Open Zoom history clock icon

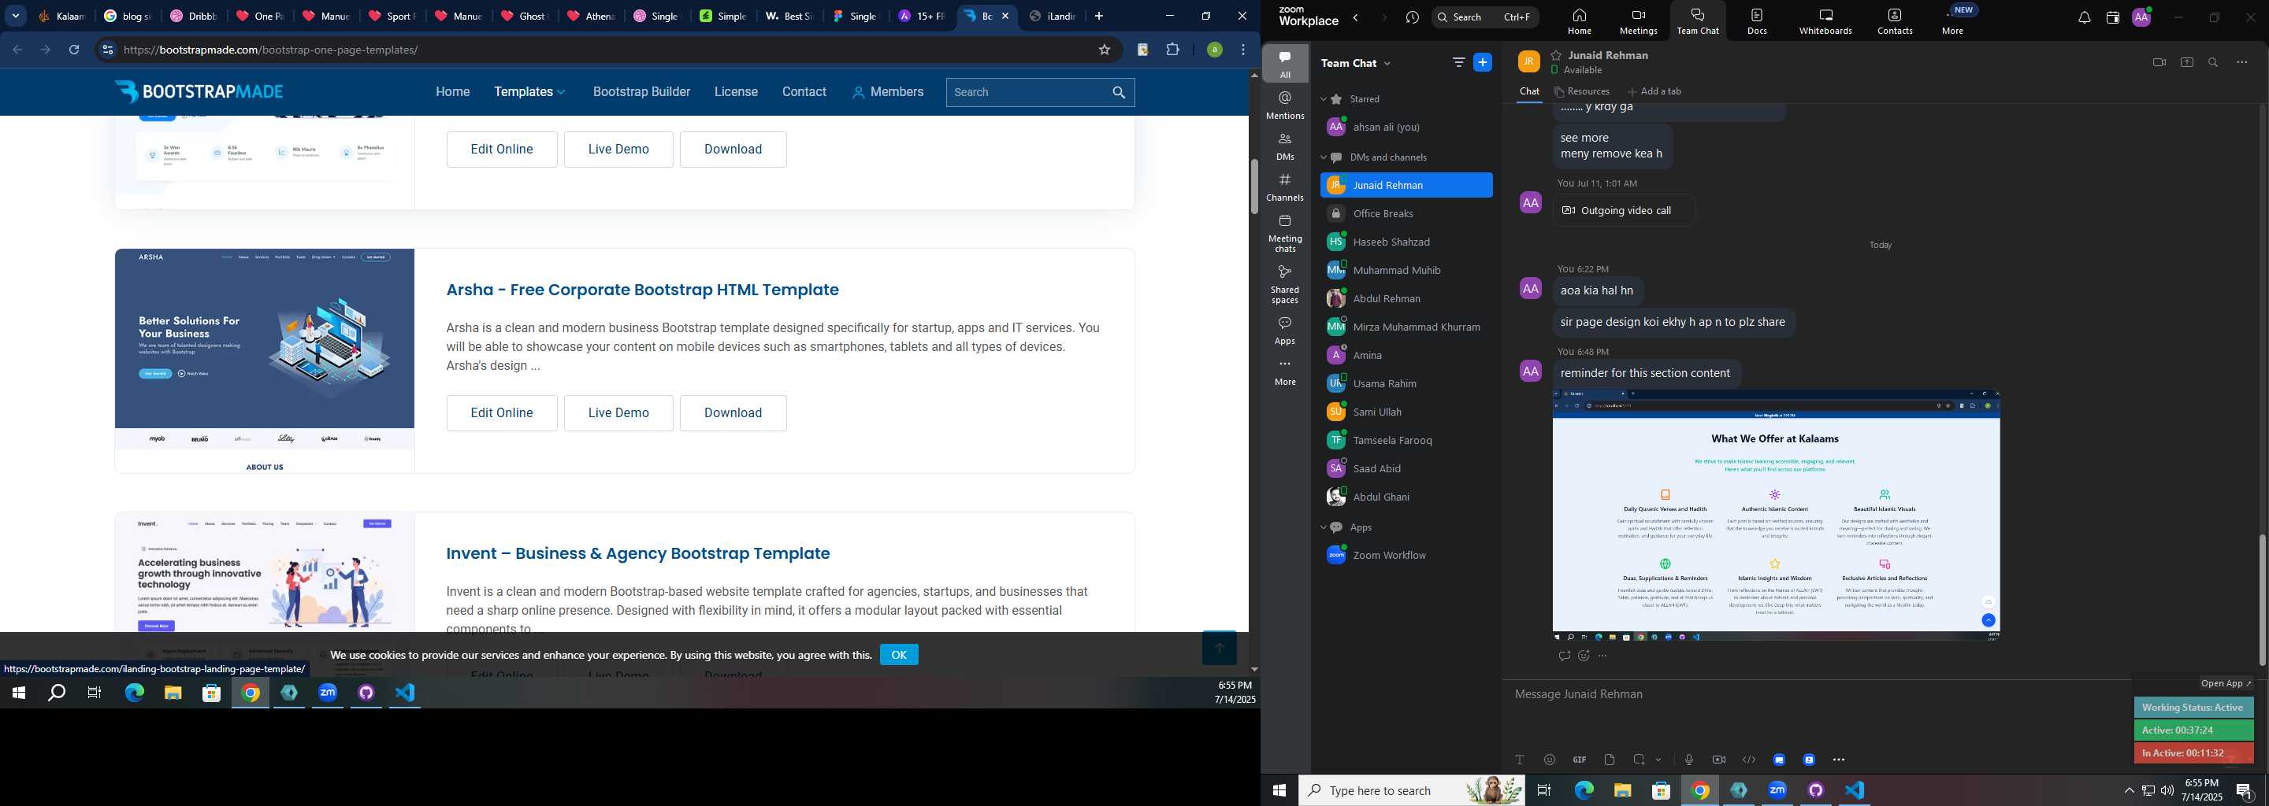pyautogui.click(x=1412, y=17)
